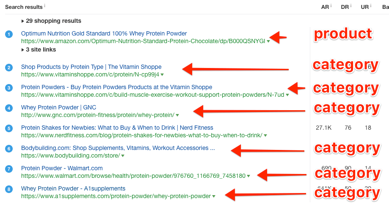
Task: Click the info icon beside AR column
Action: pyautogui.click(x=331, y=5)
